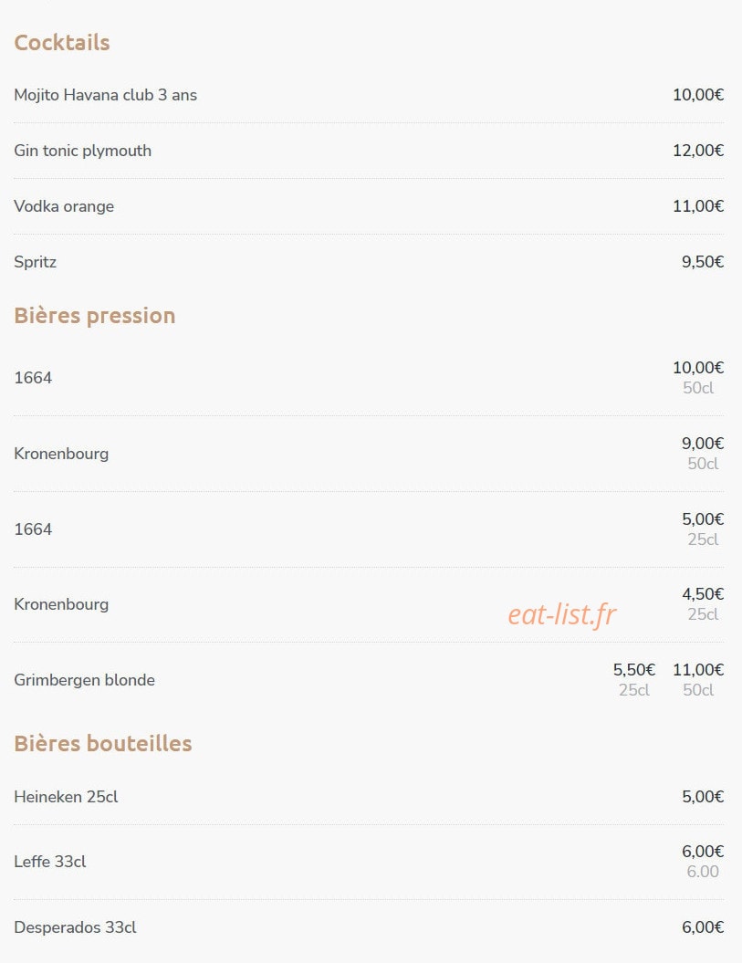The height and width of the screenshot is (963, 742).
Task: Click Grimbergen 5,50€ 25cl price
Action: pos(634,669)
